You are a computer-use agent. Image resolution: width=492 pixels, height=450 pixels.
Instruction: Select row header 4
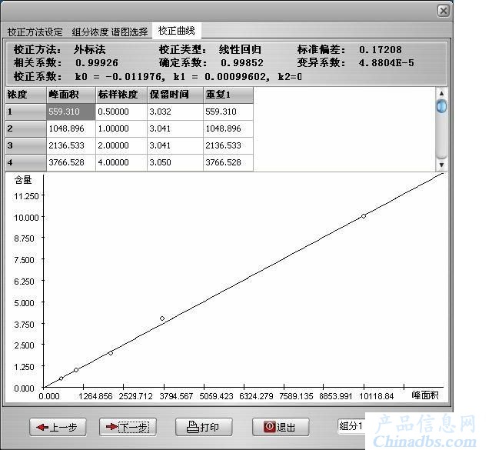coord(25,162)
